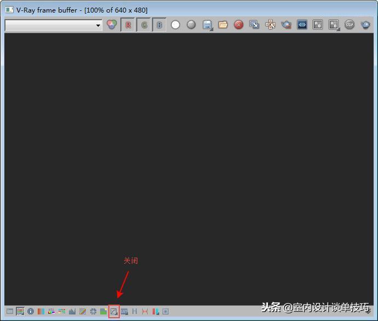The height and width of the screenshot is (321, 378).
Task: Clear the image with red X button
Action: (239, 25)
